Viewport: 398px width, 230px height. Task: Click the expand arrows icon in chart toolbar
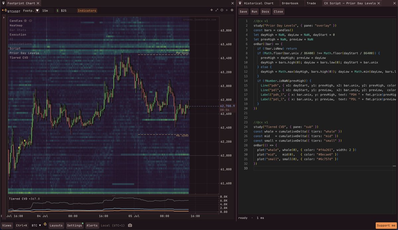pyautogui.click(x=217, y=10)
